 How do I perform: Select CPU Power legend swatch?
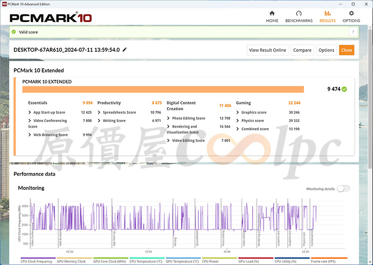pos(220,258)
